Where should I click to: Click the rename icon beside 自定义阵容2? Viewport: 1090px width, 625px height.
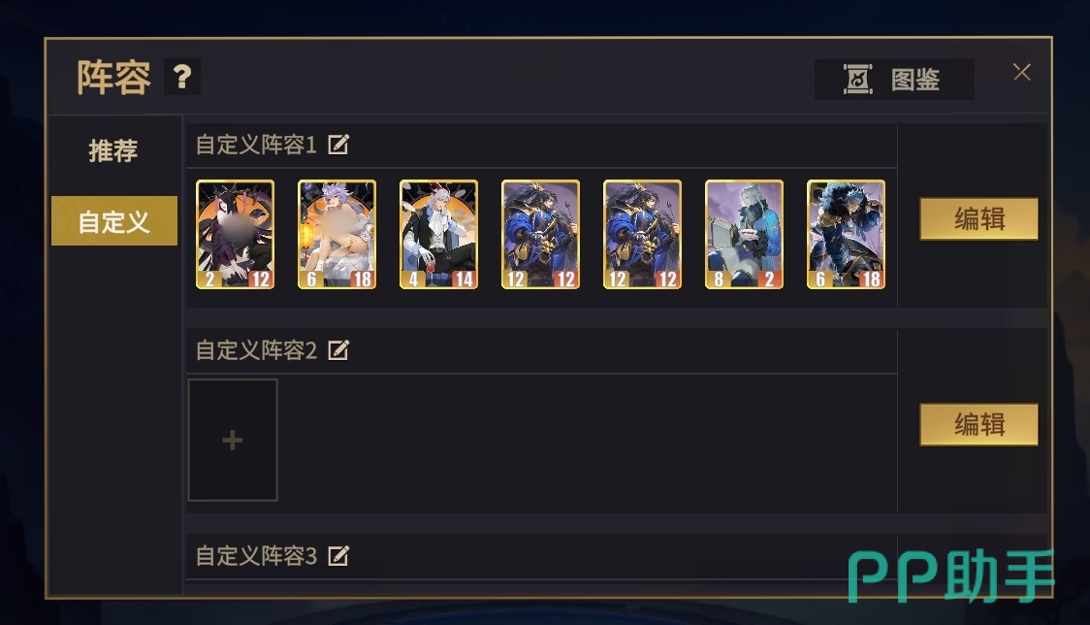coord(338,350)
